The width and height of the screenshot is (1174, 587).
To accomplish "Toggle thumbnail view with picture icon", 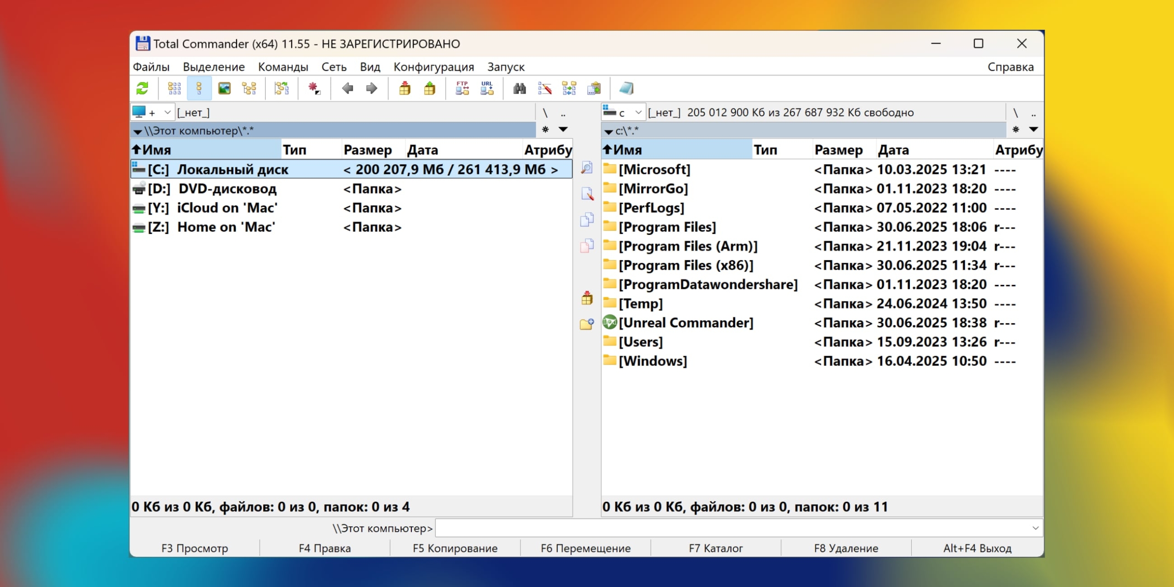I will point(224,88).
